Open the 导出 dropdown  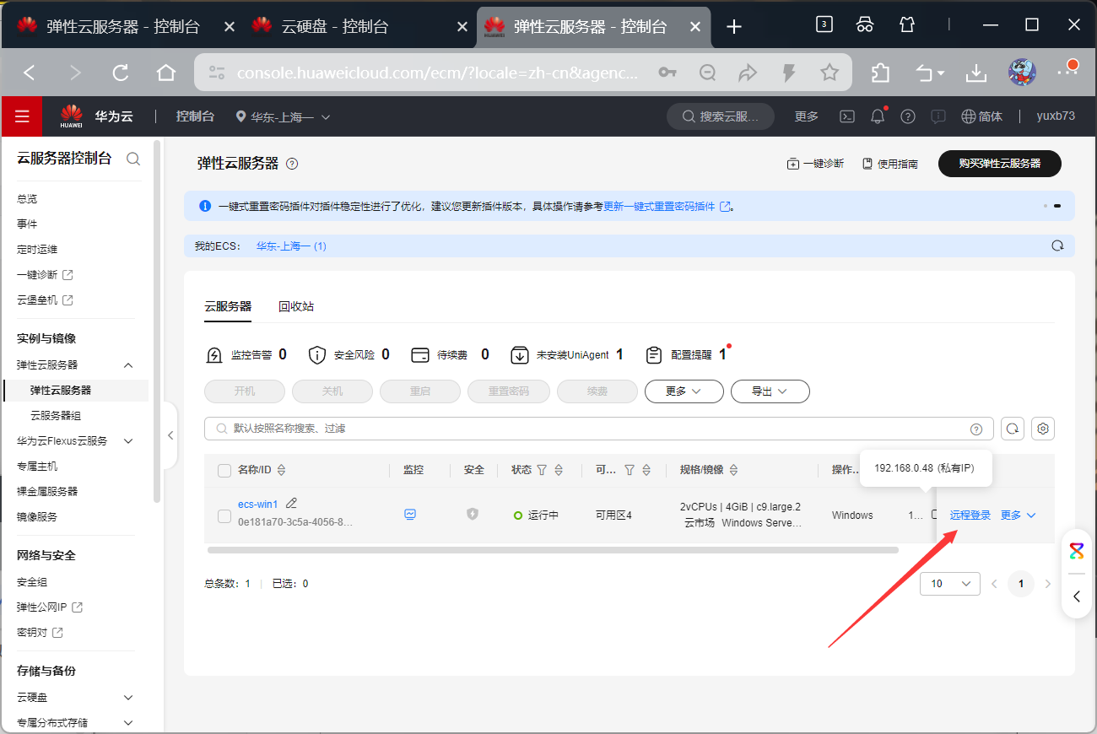(770, 391)
